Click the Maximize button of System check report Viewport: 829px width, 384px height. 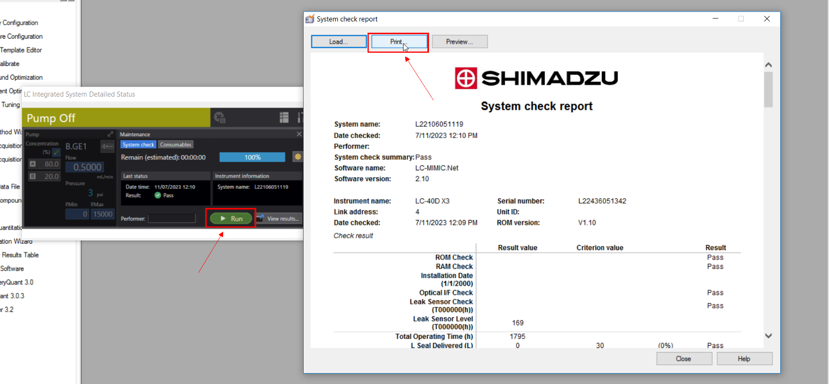tap(740, 19)
